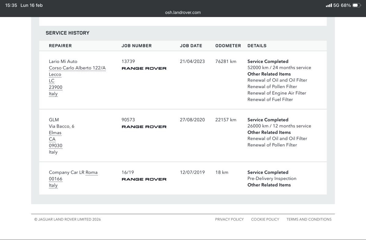Tap the Range Rover logo for job 16/19
The height and width of the screenshot is (240, 366).
click(x=144, y=179)
